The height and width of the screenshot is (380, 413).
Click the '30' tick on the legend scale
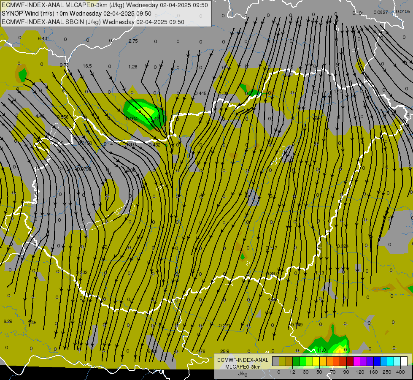point(306,372)
